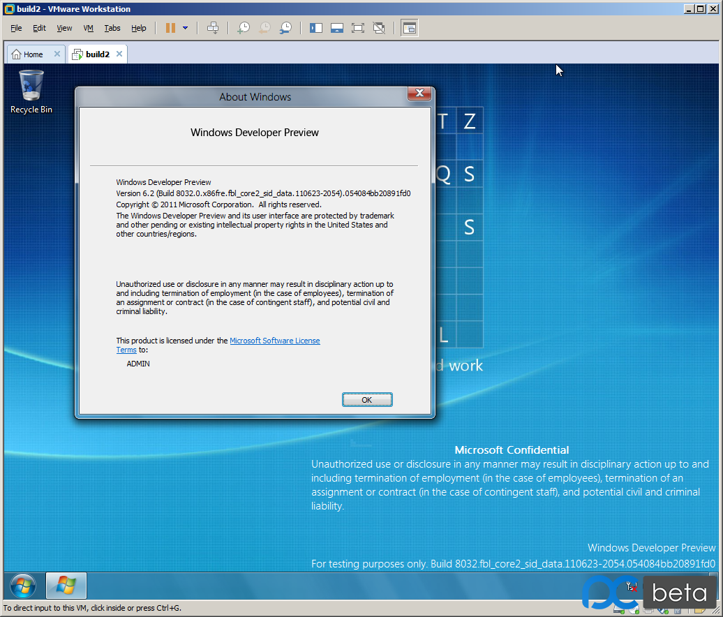The image size is (723, 617).
Task: Open the snapshot manager
Action: pyautogui.click(x=285, y=28)
